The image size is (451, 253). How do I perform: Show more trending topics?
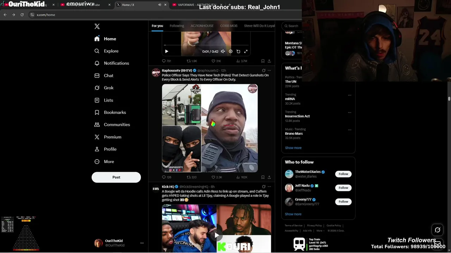(293, 148)
